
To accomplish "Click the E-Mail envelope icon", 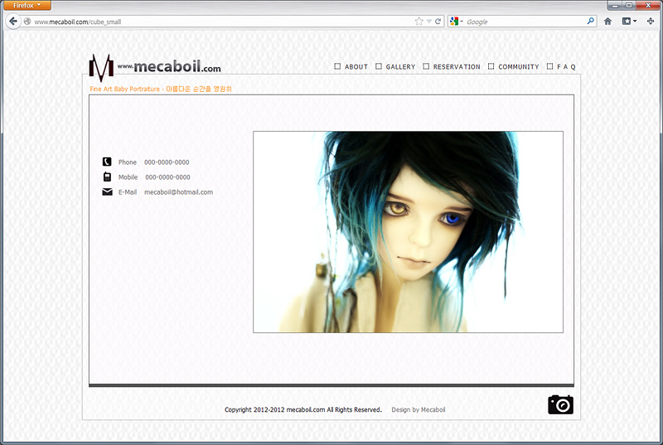I will click(x=108, y=192).
